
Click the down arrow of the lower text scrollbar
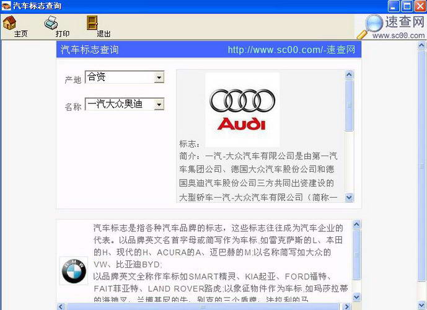(x=357, y=296)
